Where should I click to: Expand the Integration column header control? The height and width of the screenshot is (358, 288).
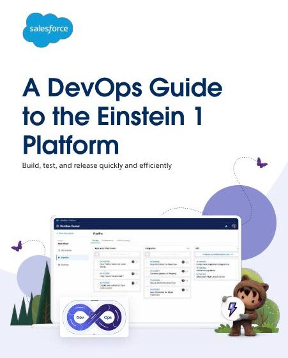(x=188, y=248)
